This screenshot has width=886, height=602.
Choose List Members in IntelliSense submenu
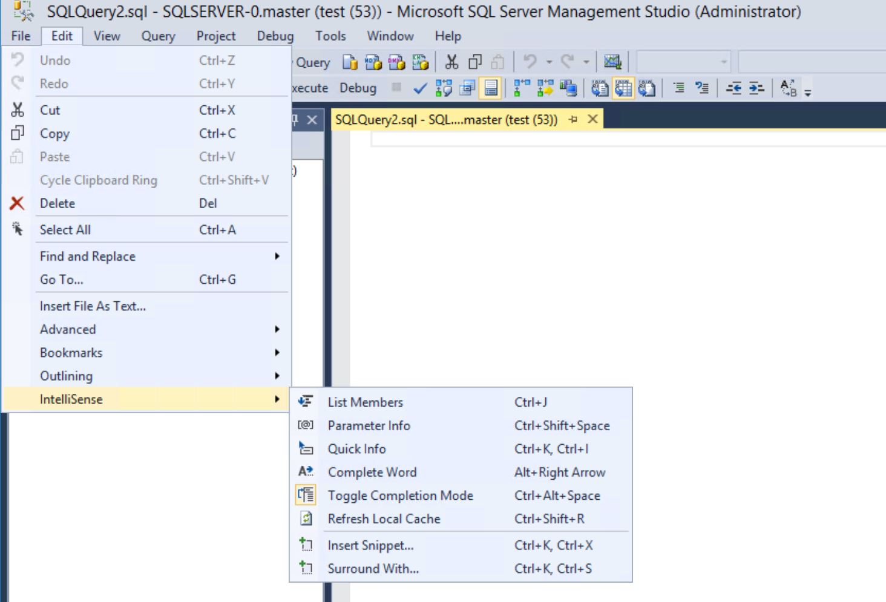coord(461,402)
